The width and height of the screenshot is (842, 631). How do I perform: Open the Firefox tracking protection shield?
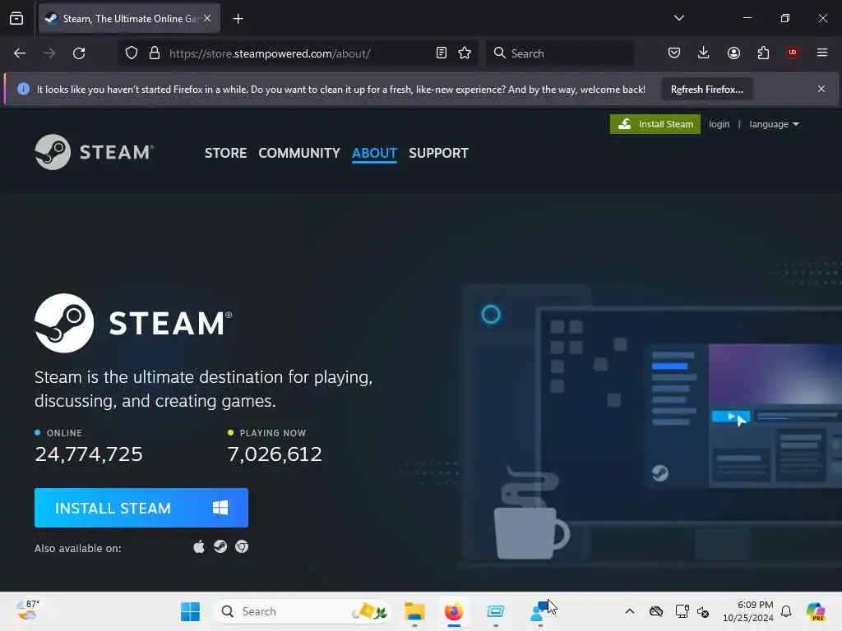[x=132, y=53]
